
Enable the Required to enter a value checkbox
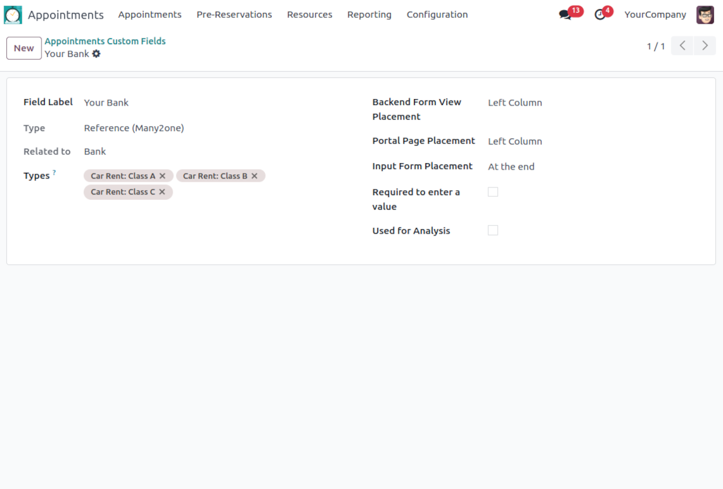493,192
